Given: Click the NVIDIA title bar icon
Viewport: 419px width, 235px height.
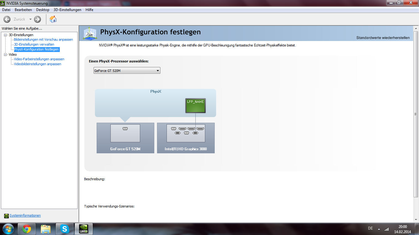Looking at the screenshot, I should pos(3,3).
